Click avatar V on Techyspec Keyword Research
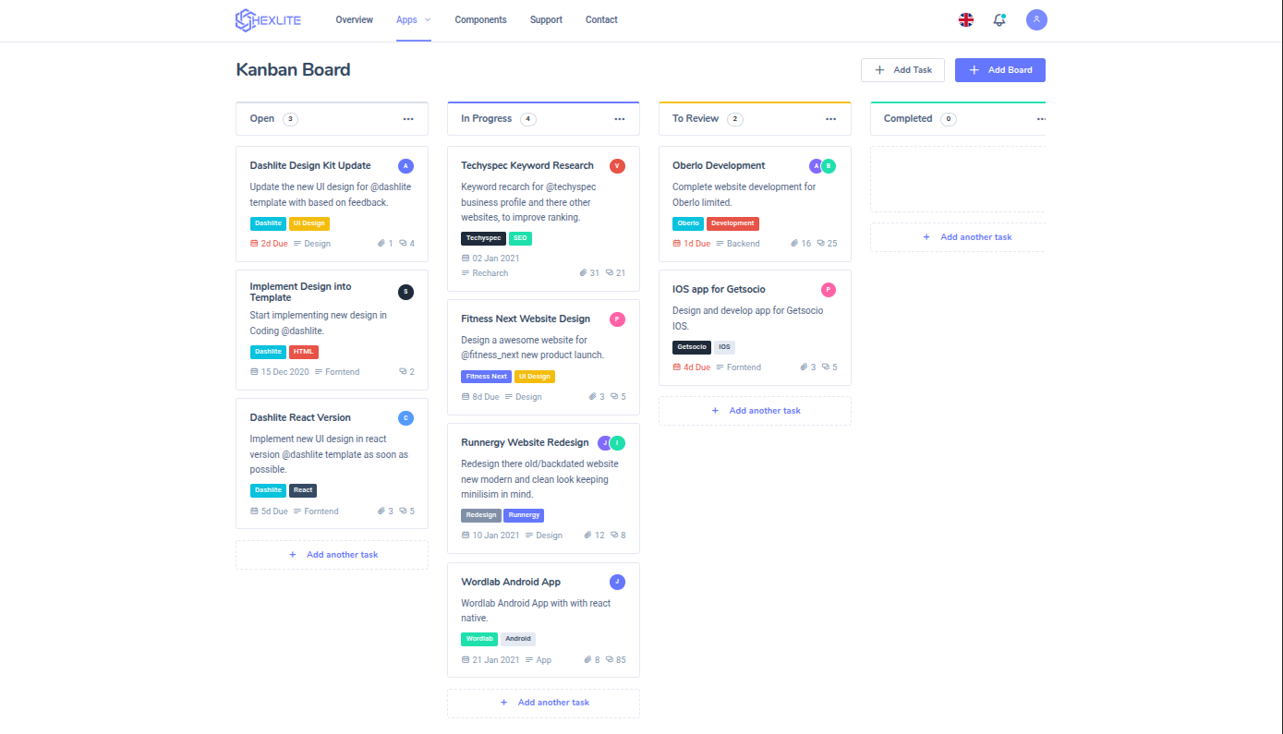 pyautogui.click(x=617, y=166)
